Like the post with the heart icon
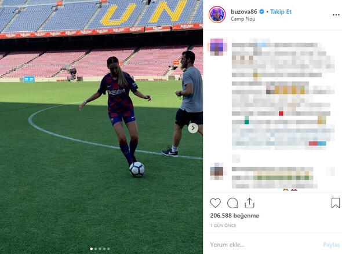Viewport: 342px width, 254px height. [x=215, y=203]
